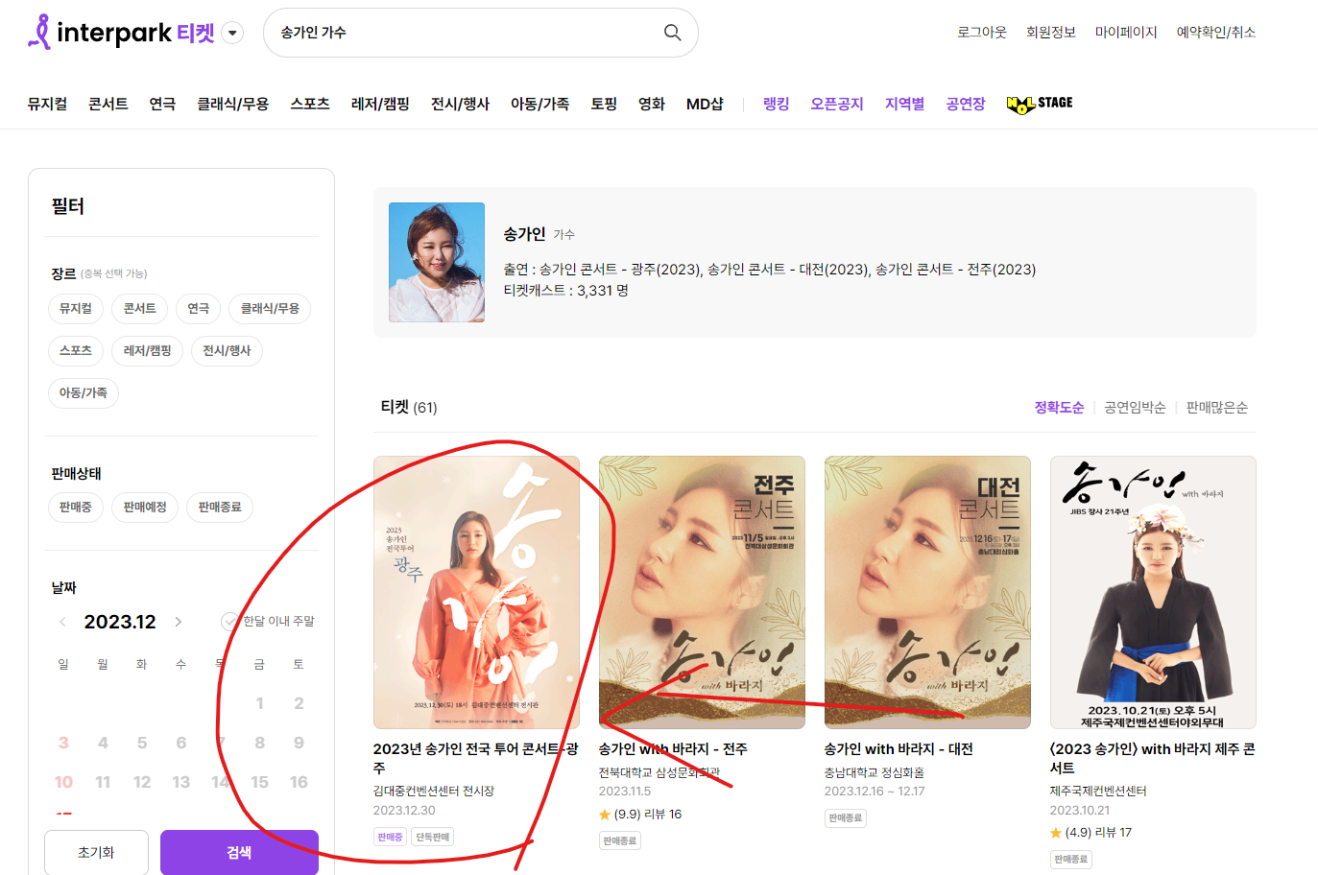Toggle the 판매예정 sale status filter
The width and height of the screenshot is (1318, 875).
[x=145, y=508]
